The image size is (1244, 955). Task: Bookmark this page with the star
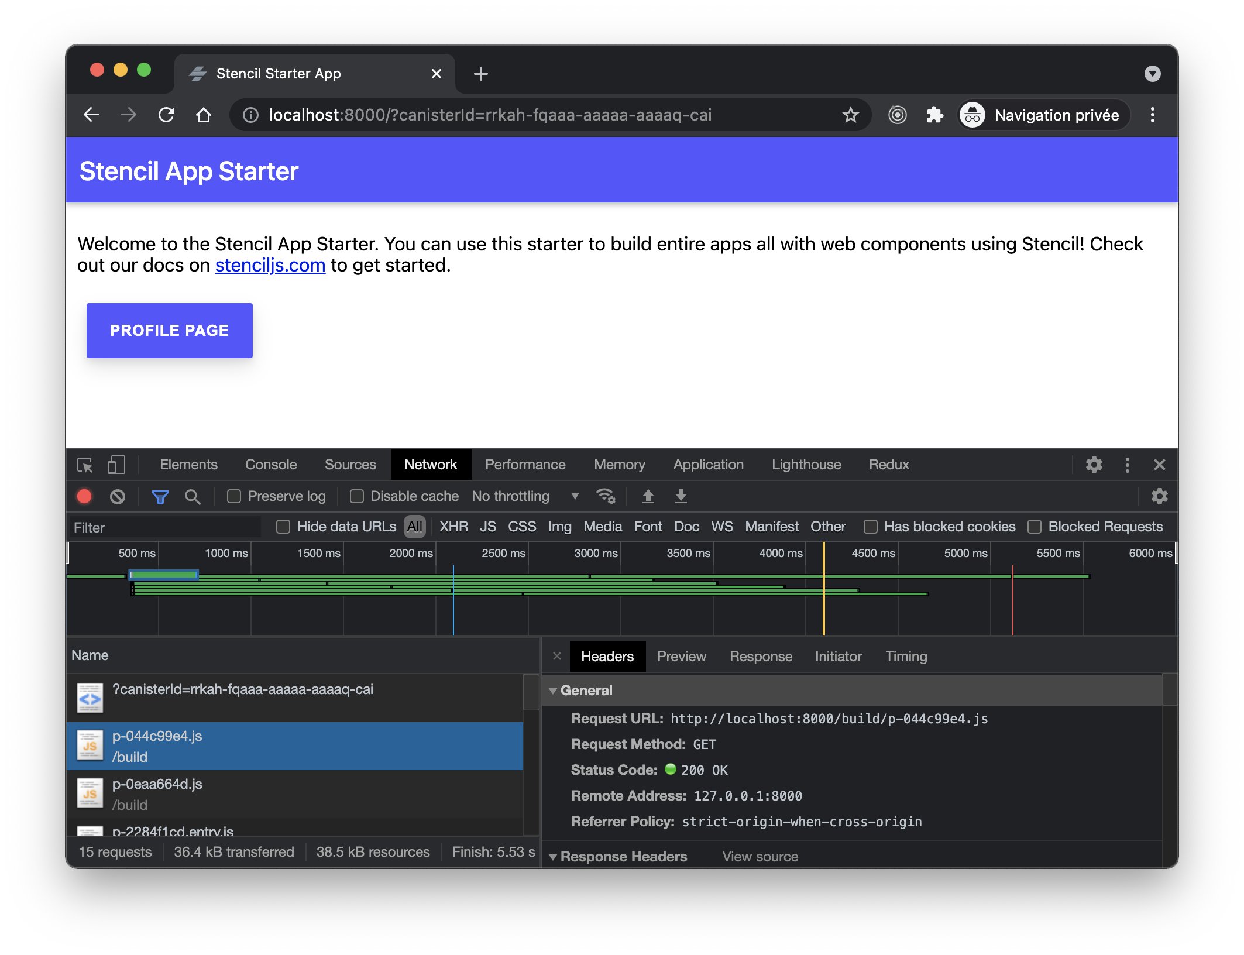click(x=851, y=115)
